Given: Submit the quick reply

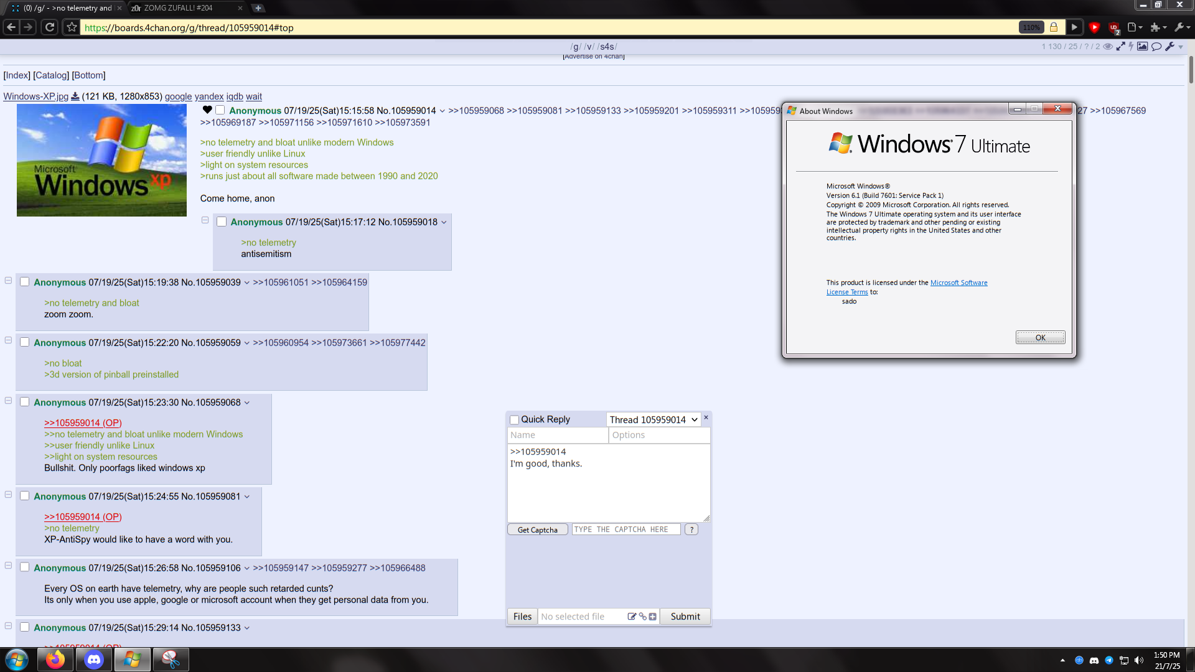Looking at the screenshot, I should 685,617.
